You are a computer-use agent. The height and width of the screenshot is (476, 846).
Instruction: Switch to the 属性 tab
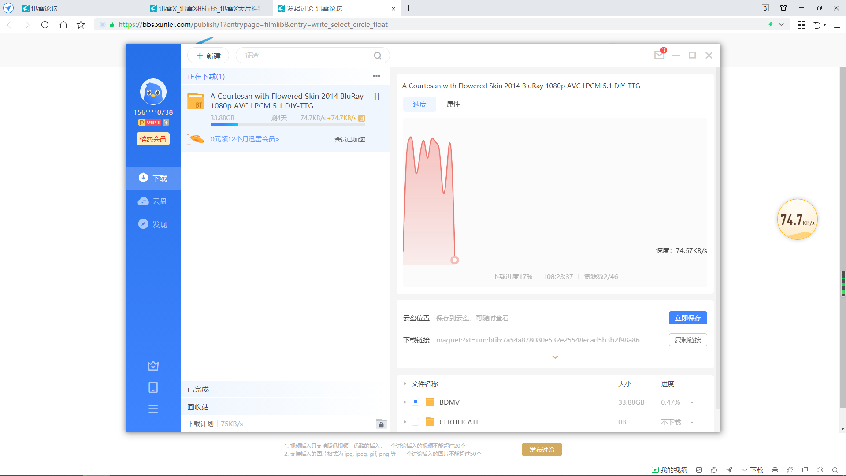tap(453, 104)
